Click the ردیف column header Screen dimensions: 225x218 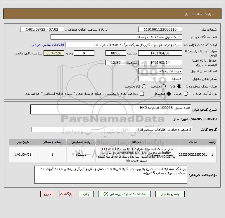(212, 142)
